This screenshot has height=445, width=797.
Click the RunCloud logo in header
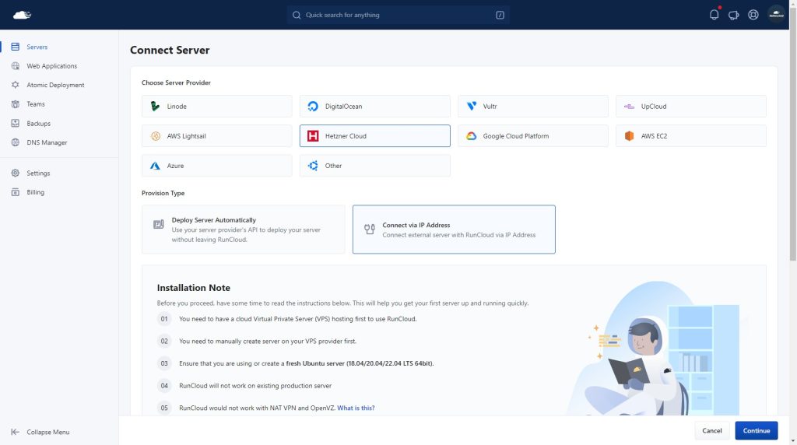22,15
